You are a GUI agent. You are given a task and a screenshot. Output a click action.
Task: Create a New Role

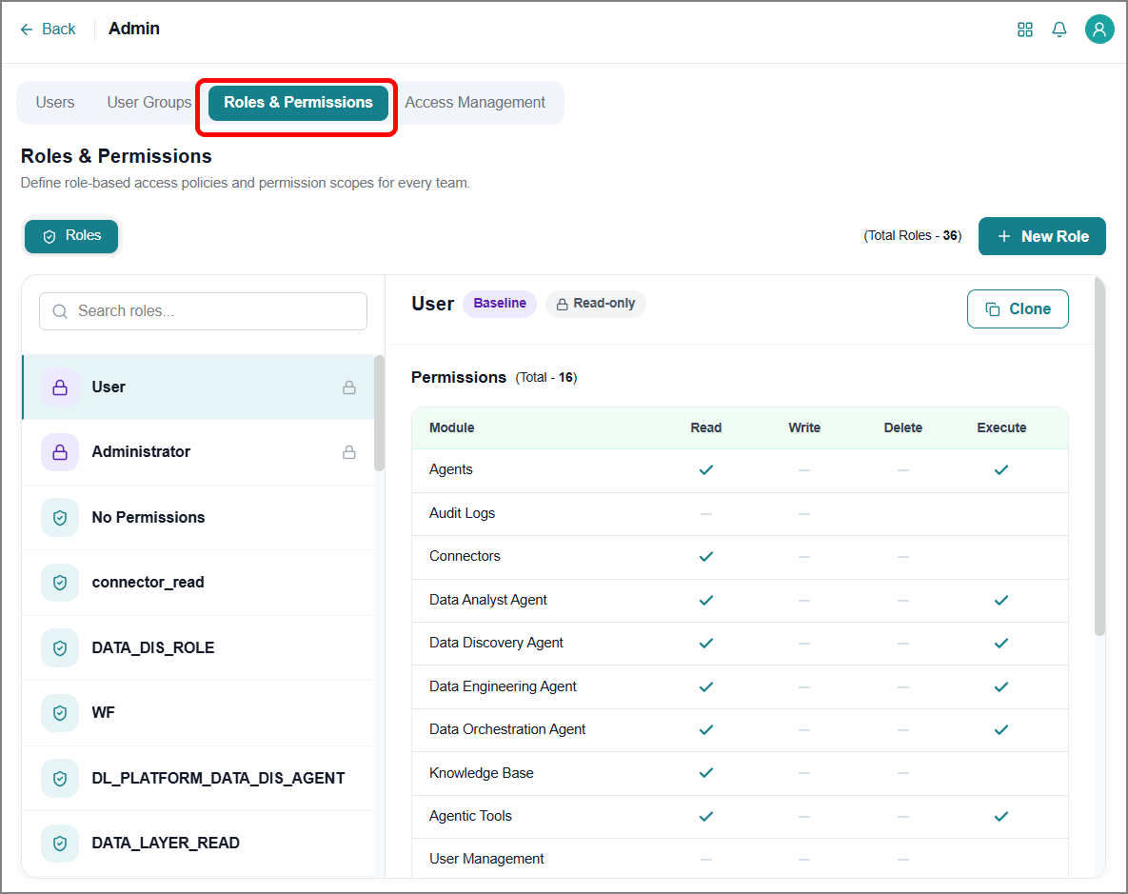click(x=1041, y=236)
